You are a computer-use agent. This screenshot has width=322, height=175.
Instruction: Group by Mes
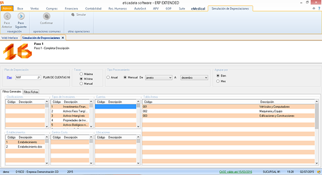(218, 81)
